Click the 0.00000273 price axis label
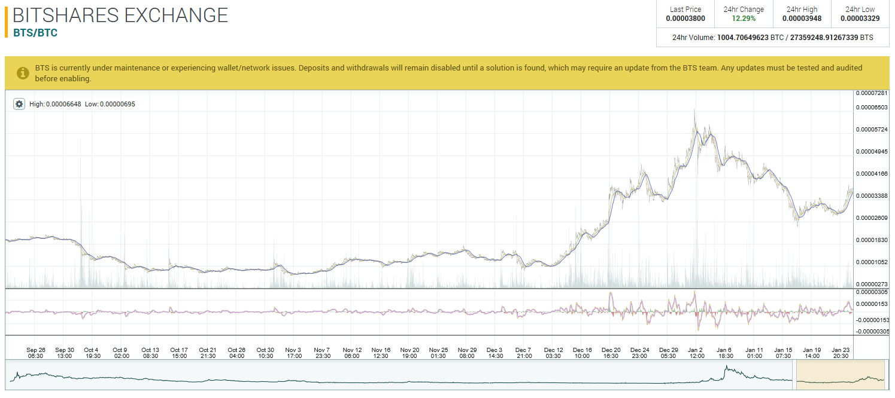Image resolution: width=895 pixels, height=398 pixels. click(x=872, y=284)
